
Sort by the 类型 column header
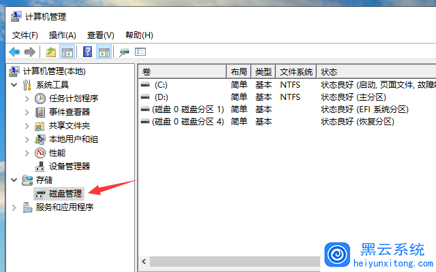264,72
